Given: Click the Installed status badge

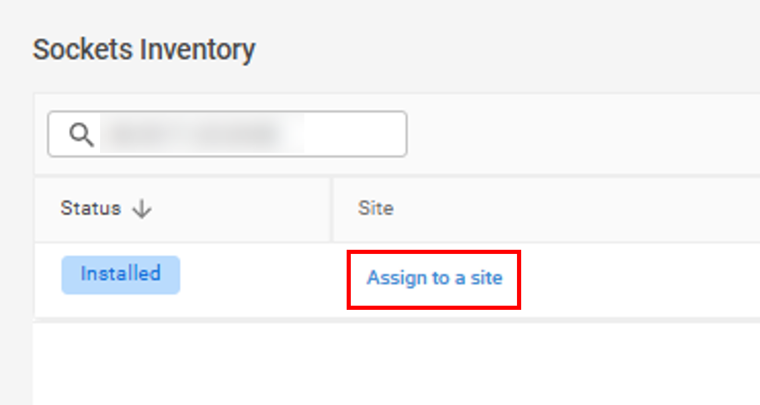Looking at the screenshot, I should point(120,274).
